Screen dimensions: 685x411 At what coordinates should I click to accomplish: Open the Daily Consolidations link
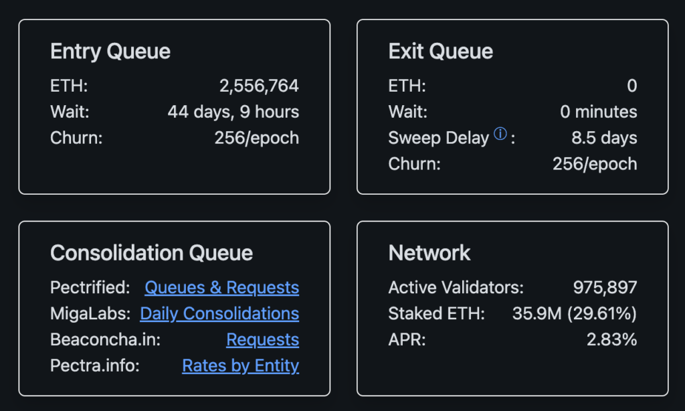pos(219,314)
